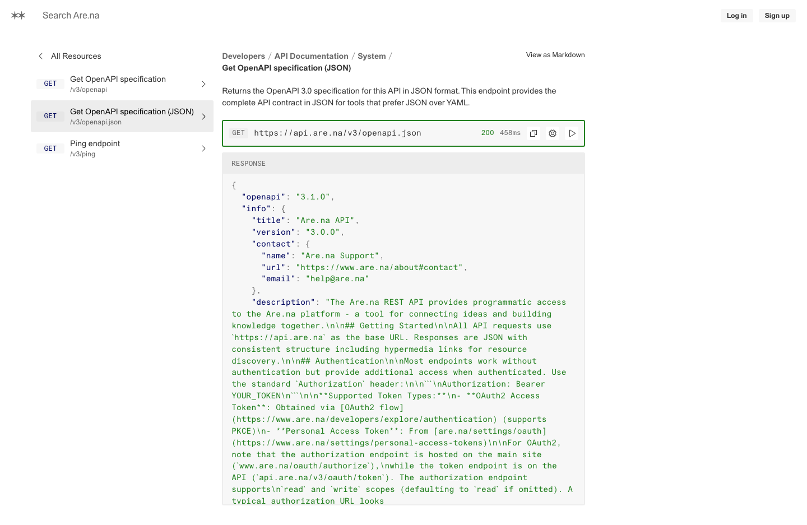The image size is (807, 525).
Task: Run the request with the play icon
Action: (572, 133)
